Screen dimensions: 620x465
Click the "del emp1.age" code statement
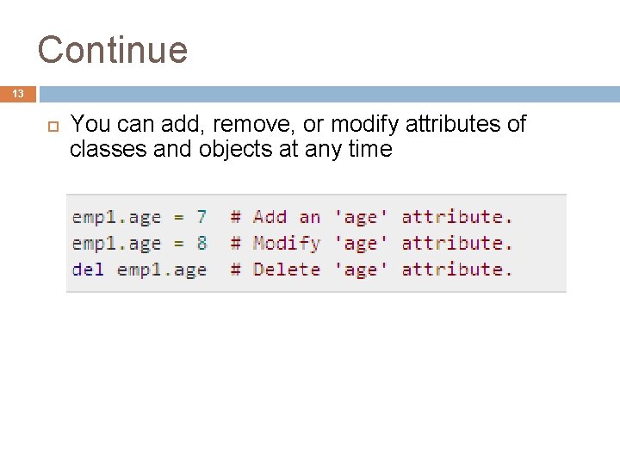139,269
